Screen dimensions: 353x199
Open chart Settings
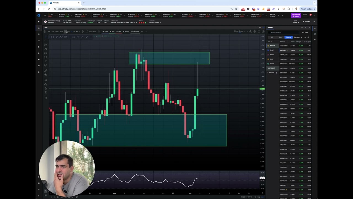pyautogui.click(x=135, y=32)
